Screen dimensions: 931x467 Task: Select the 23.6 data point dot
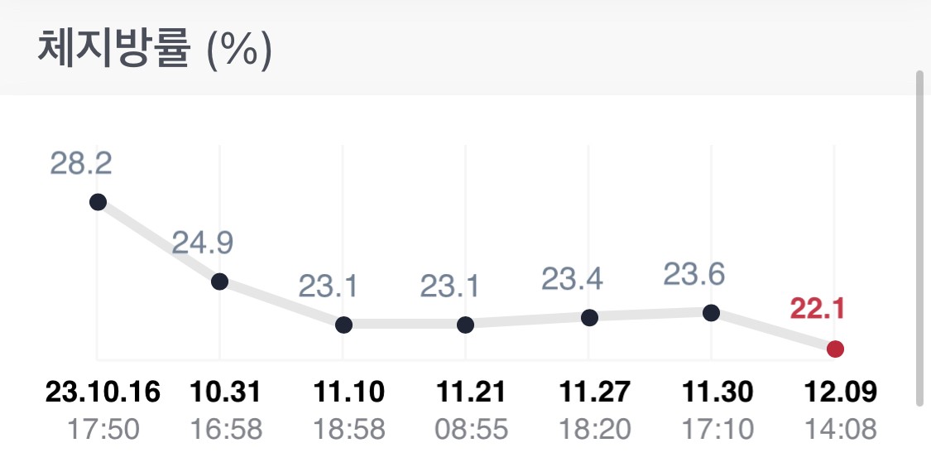(x=711, y=312)
